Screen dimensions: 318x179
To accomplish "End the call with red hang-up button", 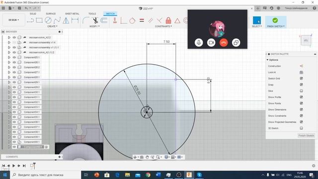I will coord(224,43).
